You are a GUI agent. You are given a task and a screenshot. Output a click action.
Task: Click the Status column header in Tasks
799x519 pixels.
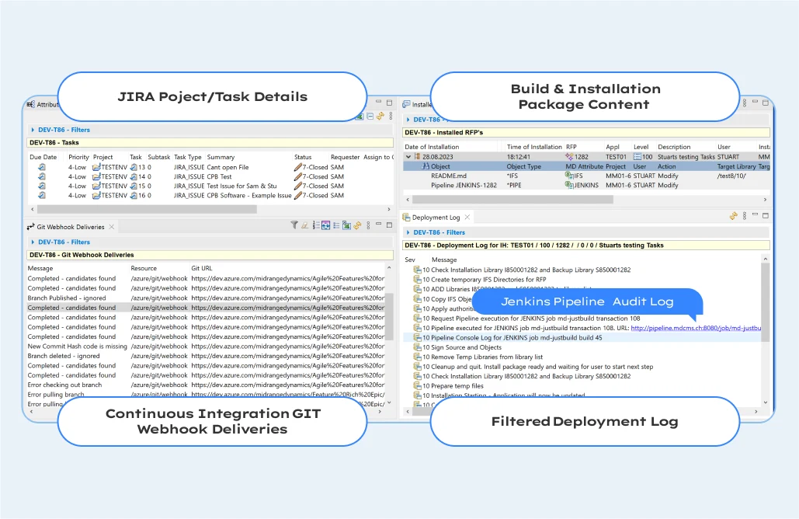303,157
